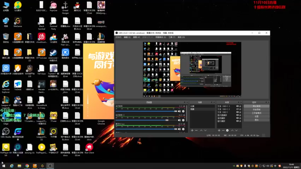Enable 工作室模式 studio mode
The image size is (301, 169).
coord(257,113)
